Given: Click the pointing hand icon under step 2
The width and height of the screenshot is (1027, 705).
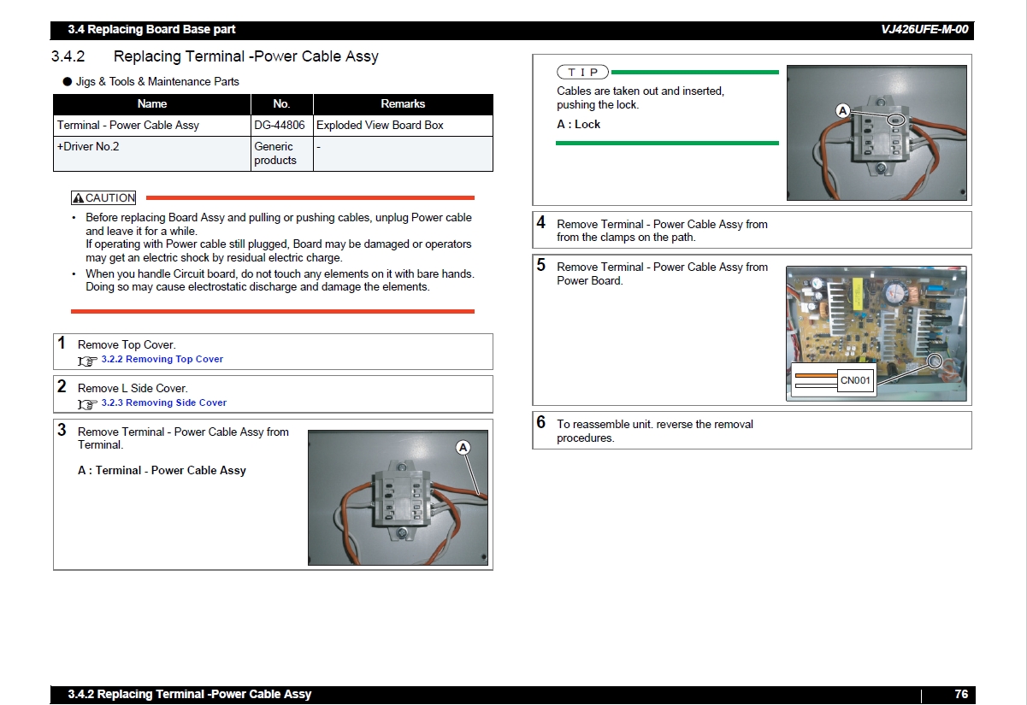Looking at the screenshot, I should [87, 403].
